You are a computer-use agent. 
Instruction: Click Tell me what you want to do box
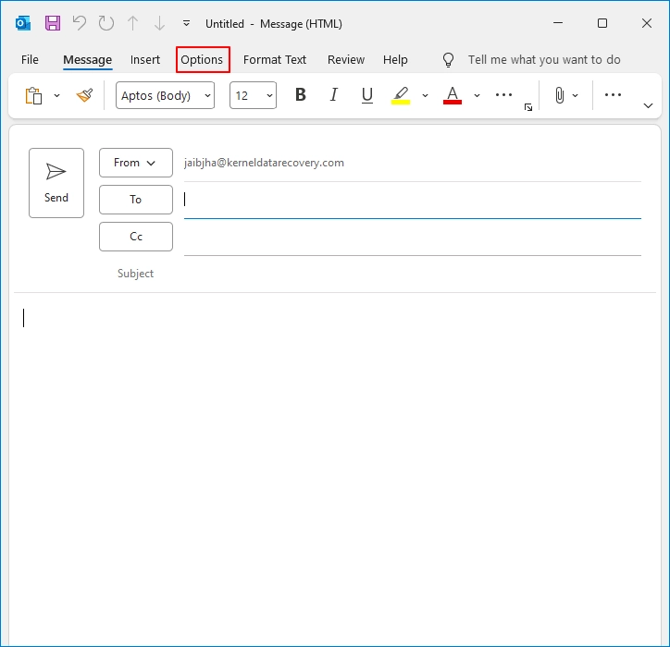(x=544, y=59)
